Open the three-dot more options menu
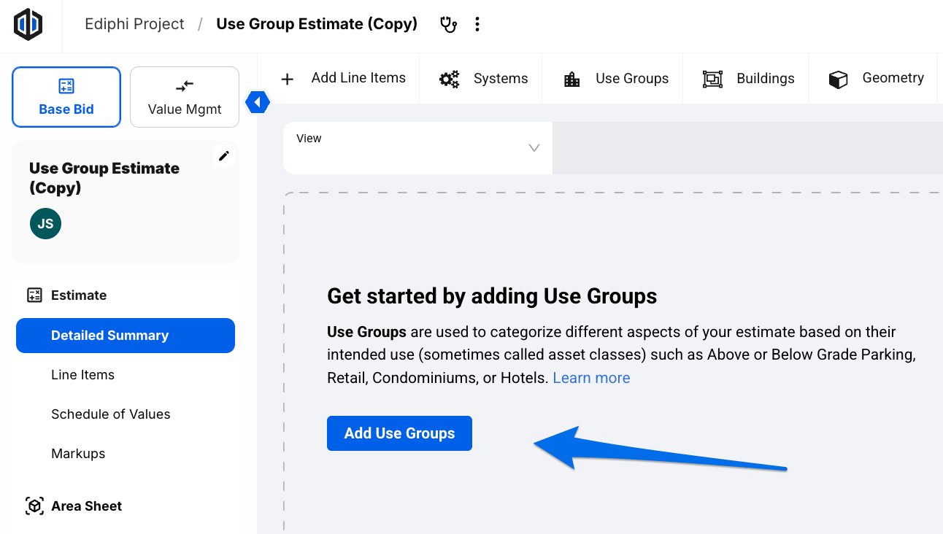The width and height of the screenshot is (943, 534). point(477,24)
